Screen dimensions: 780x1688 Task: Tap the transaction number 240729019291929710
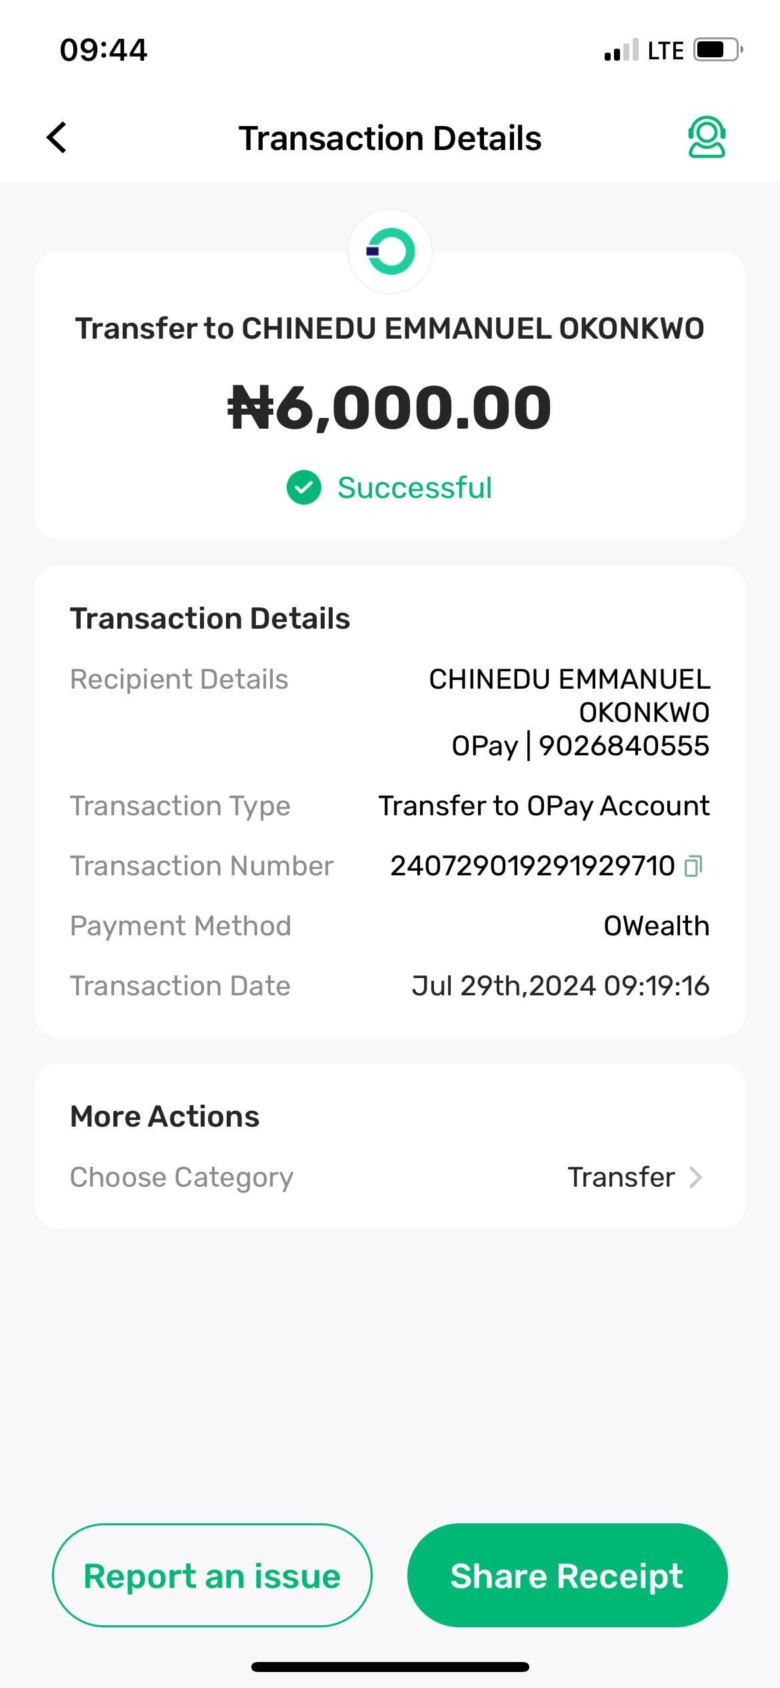532,866
